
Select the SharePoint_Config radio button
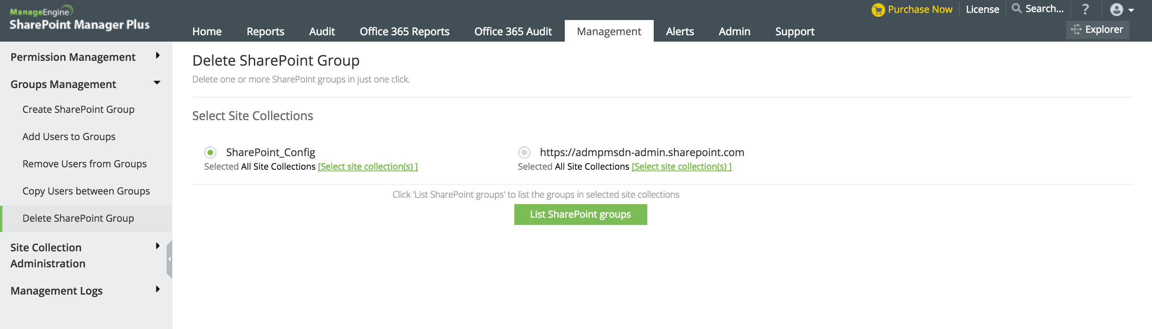point(210,153)
